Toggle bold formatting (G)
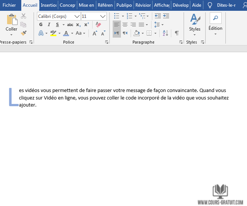 pos(41,25)
